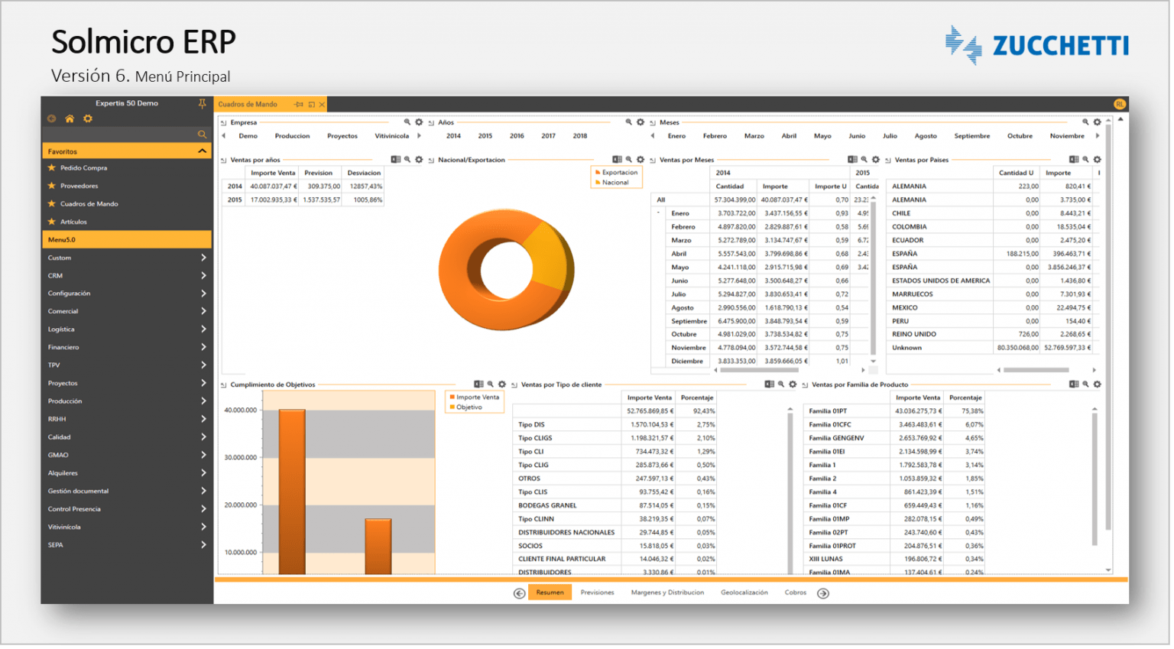
Task: Click the Cumplimiento de Objetivos magnifier icon
Action: click(491, 386)
